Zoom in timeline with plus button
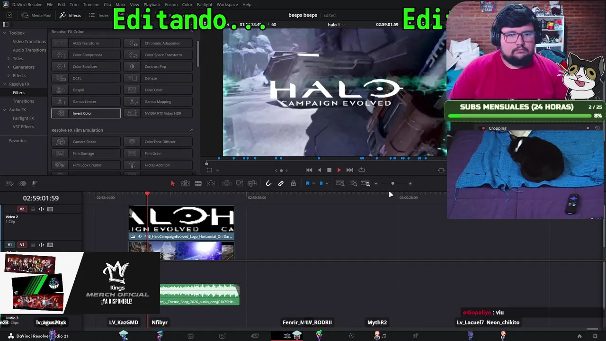 point(410,184)
